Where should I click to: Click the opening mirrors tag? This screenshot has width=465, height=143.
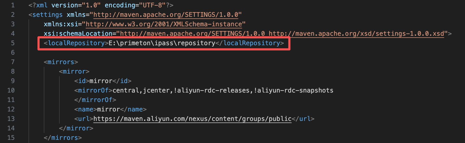coord(61,62)
